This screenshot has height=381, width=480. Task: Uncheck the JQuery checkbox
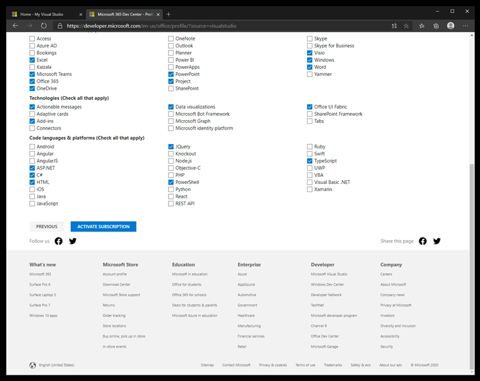pyautogui.click(x=171, y=147)
